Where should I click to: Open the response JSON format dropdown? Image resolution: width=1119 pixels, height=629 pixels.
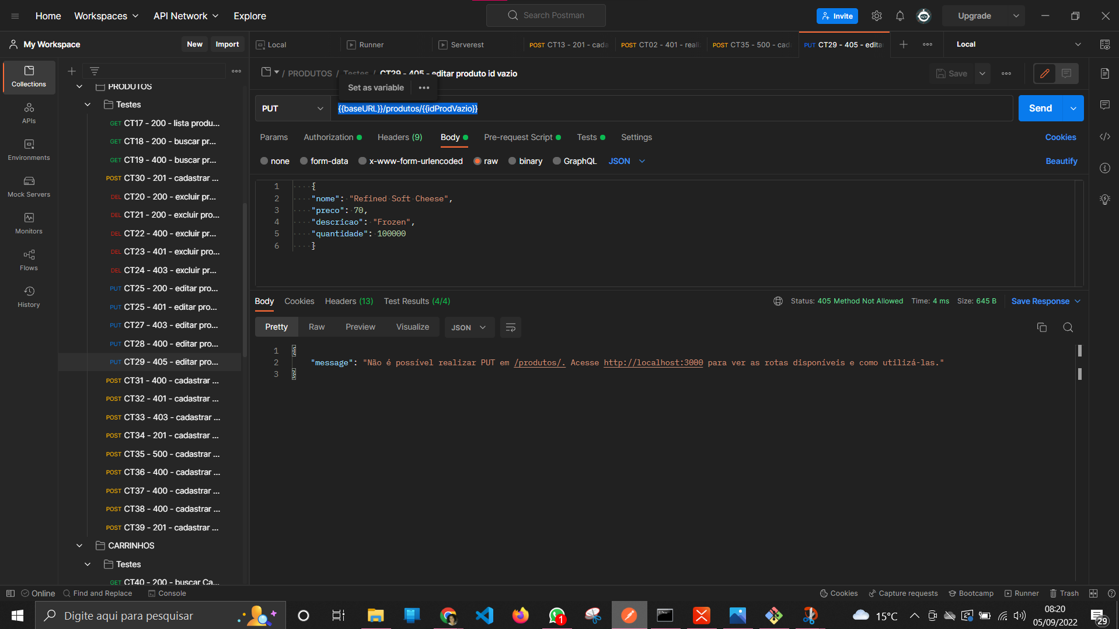click(x=469, y=327)
